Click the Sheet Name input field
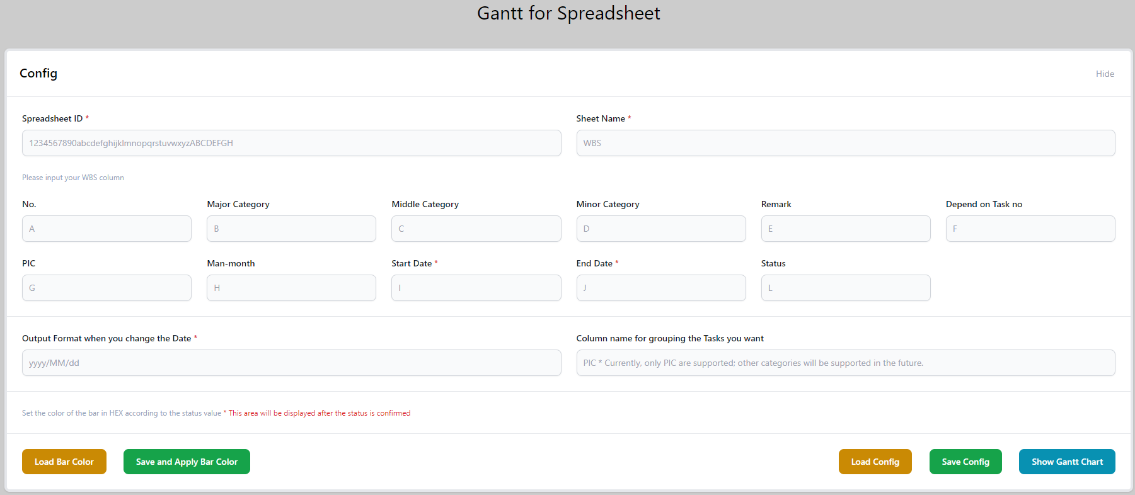Image resolution: width=1135 pixels, height=495 pixels. tap(845, 143)
